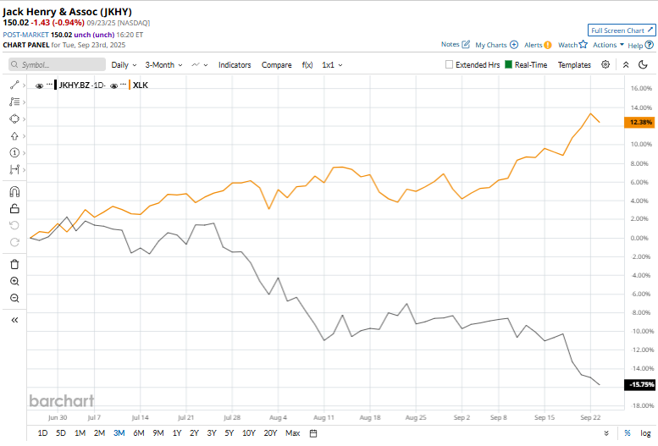Switch to dark mode moon icon

643,64
